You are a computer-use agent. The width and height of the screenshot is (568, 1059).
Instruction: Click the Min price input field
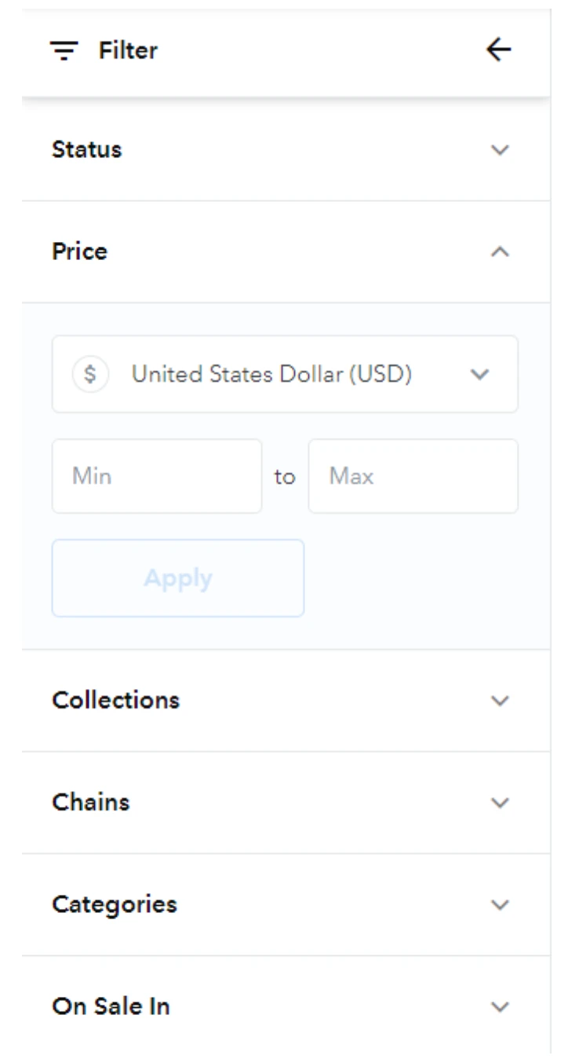157,476
